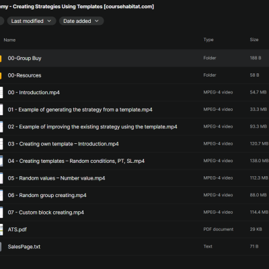Click the 88.0 MB size value
The height and width of the screenshot is (269, 269).
258,195
